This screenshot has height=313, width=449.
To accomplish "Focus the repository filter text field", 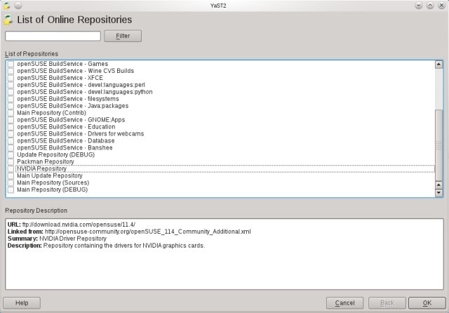I will pyautogui.click(x=53, y=36).
